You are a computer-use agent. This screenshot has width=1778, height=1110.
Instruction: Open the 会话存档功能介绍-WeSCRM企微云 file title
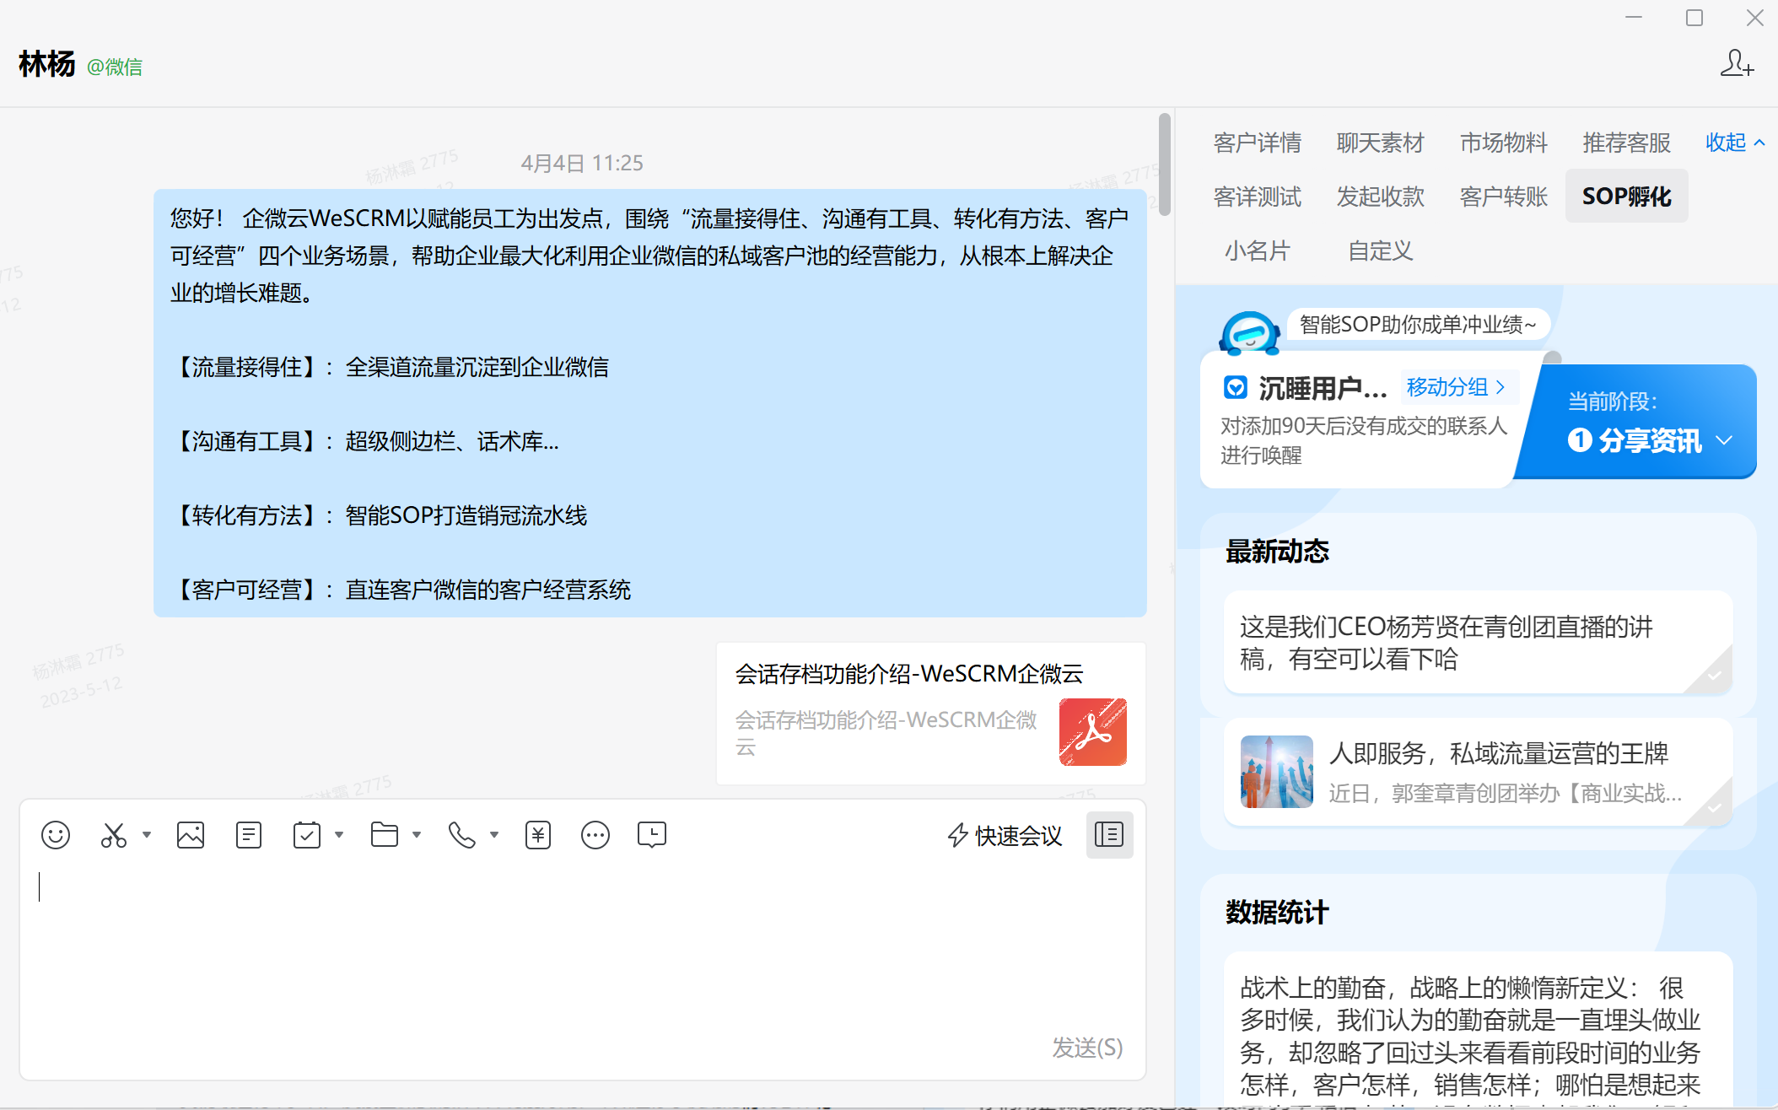click(909, 673)
